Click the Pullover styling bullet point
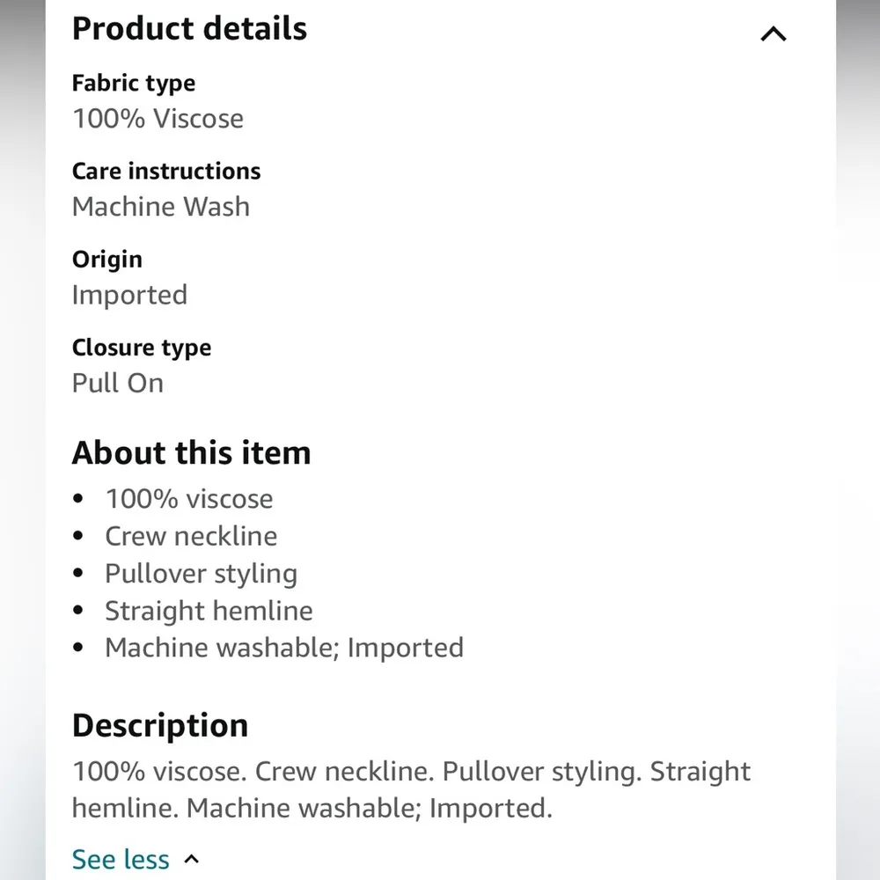This screenshot has width=880, height=880. pyautogui.click(x=201, y=574)
